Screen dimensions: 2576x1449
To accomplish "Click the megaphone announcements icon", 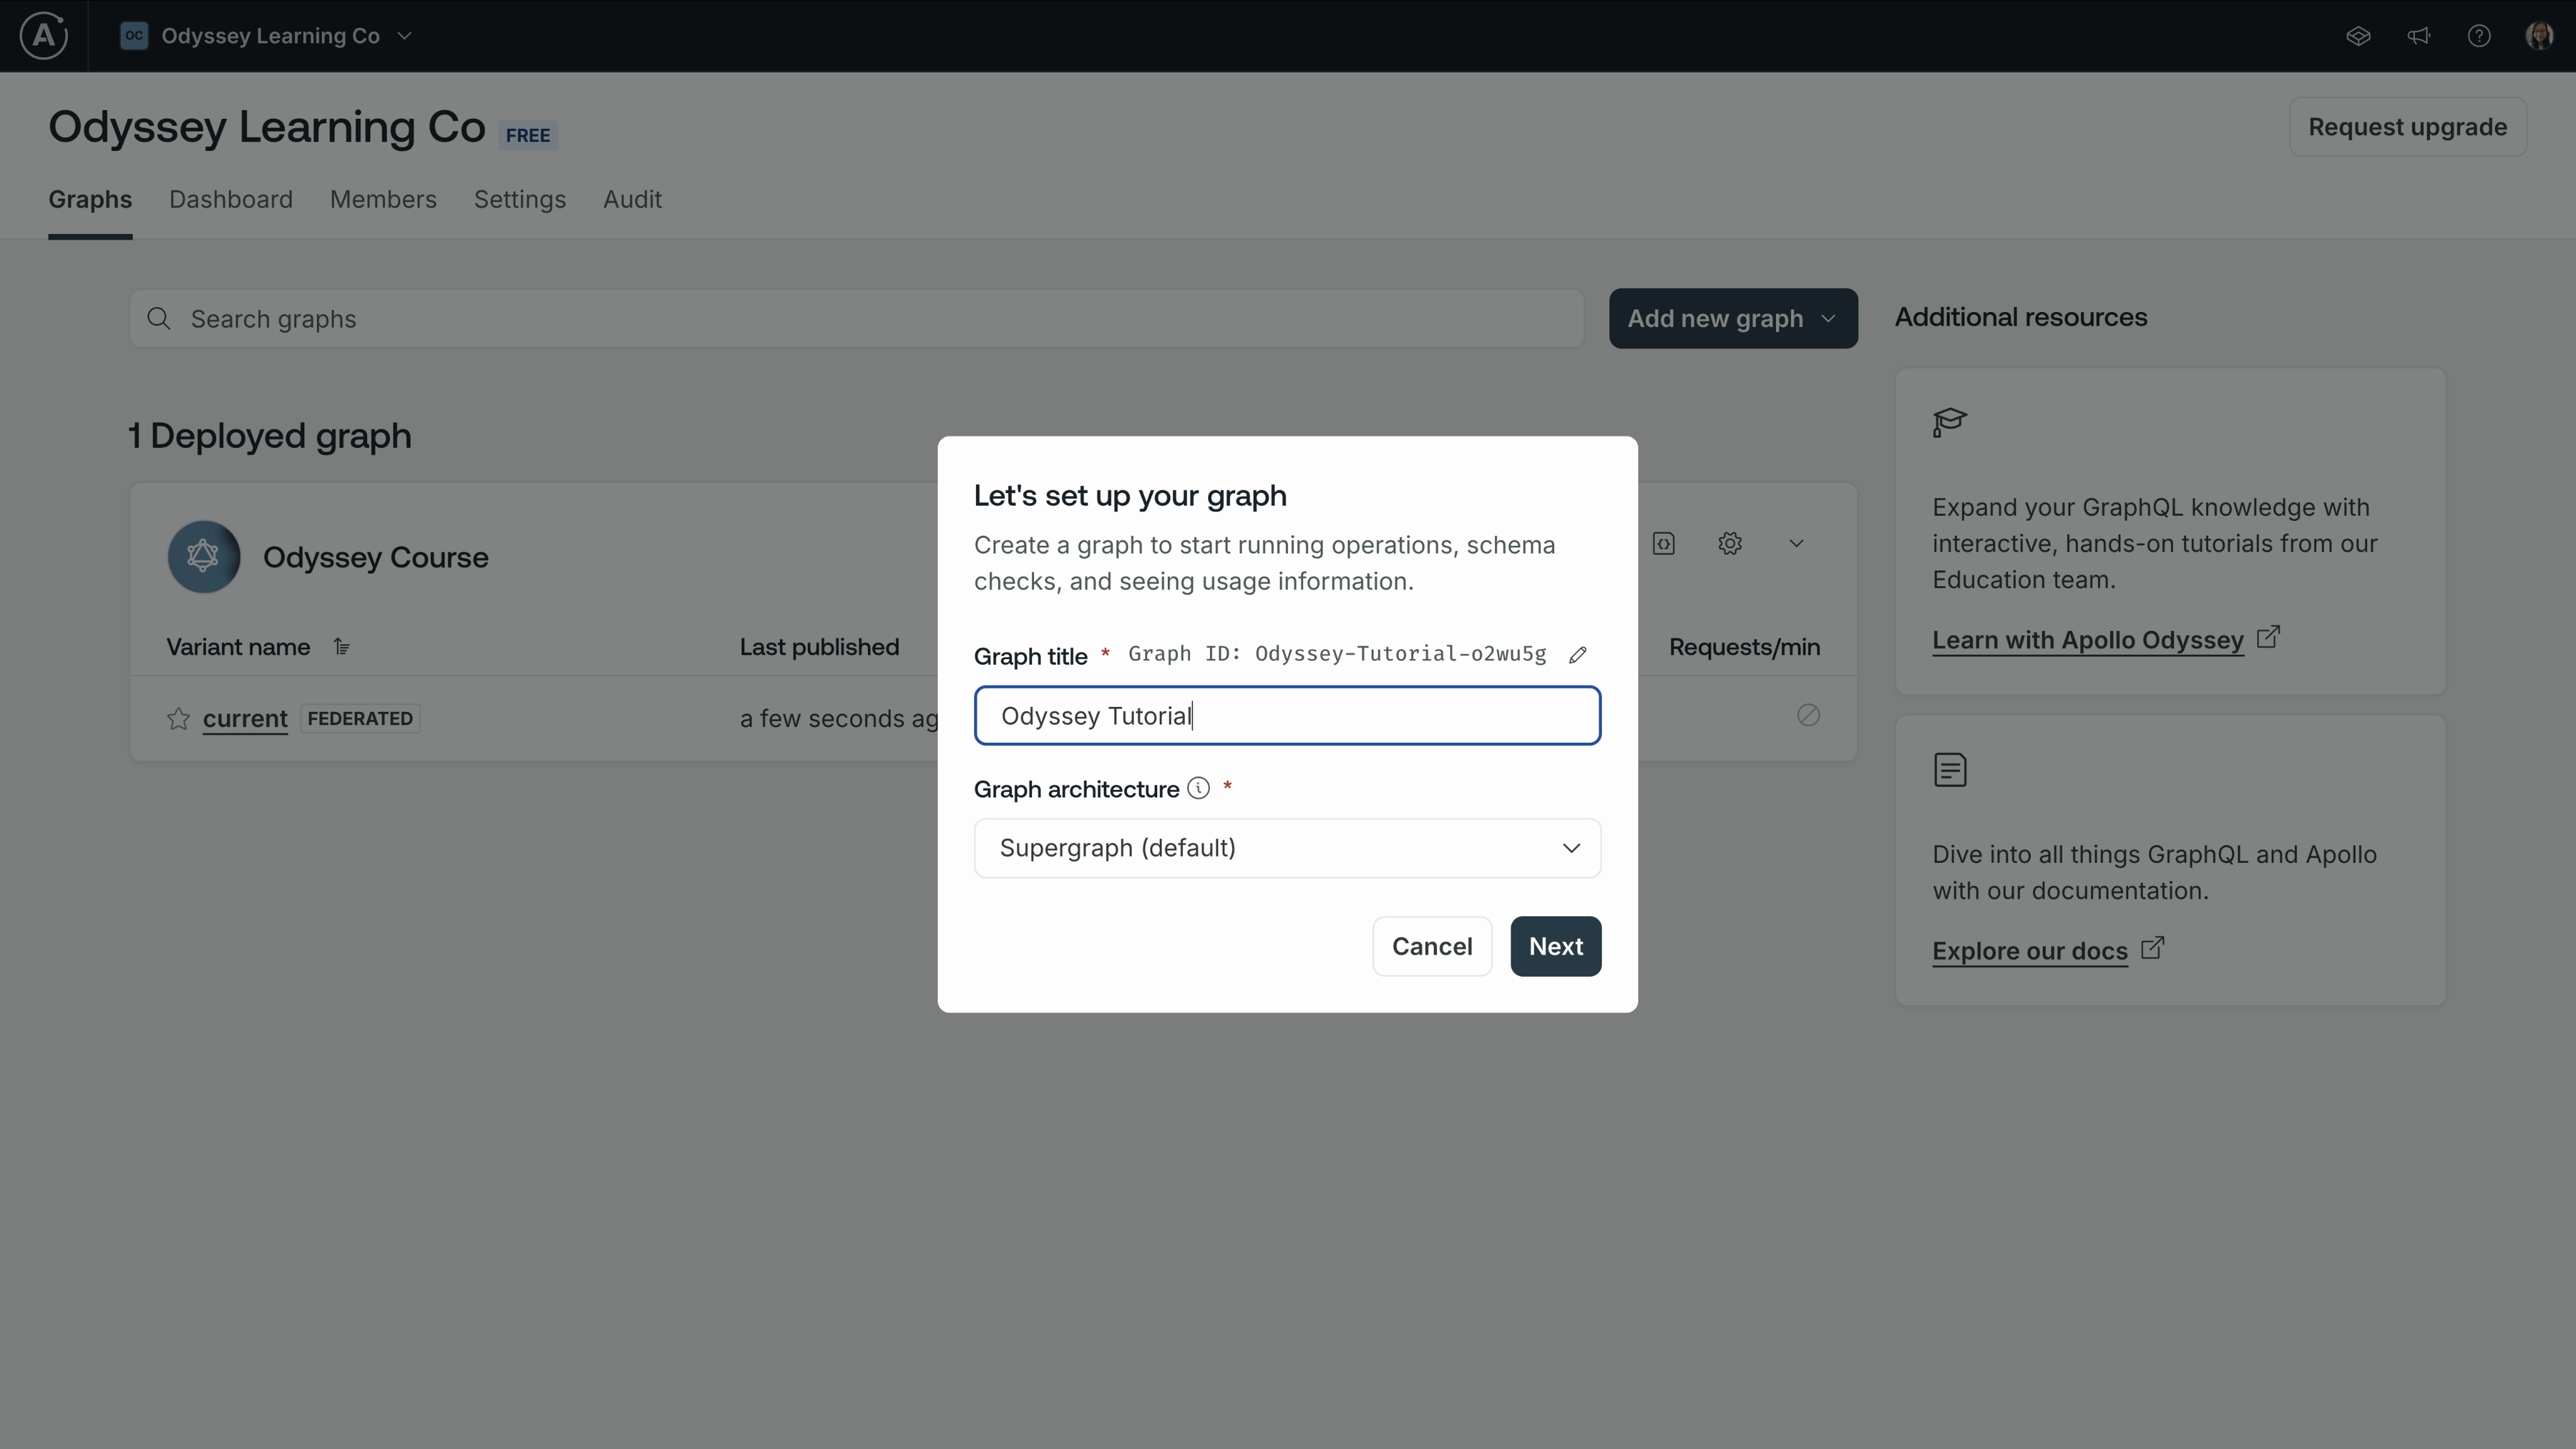I will coord(2418,36).
